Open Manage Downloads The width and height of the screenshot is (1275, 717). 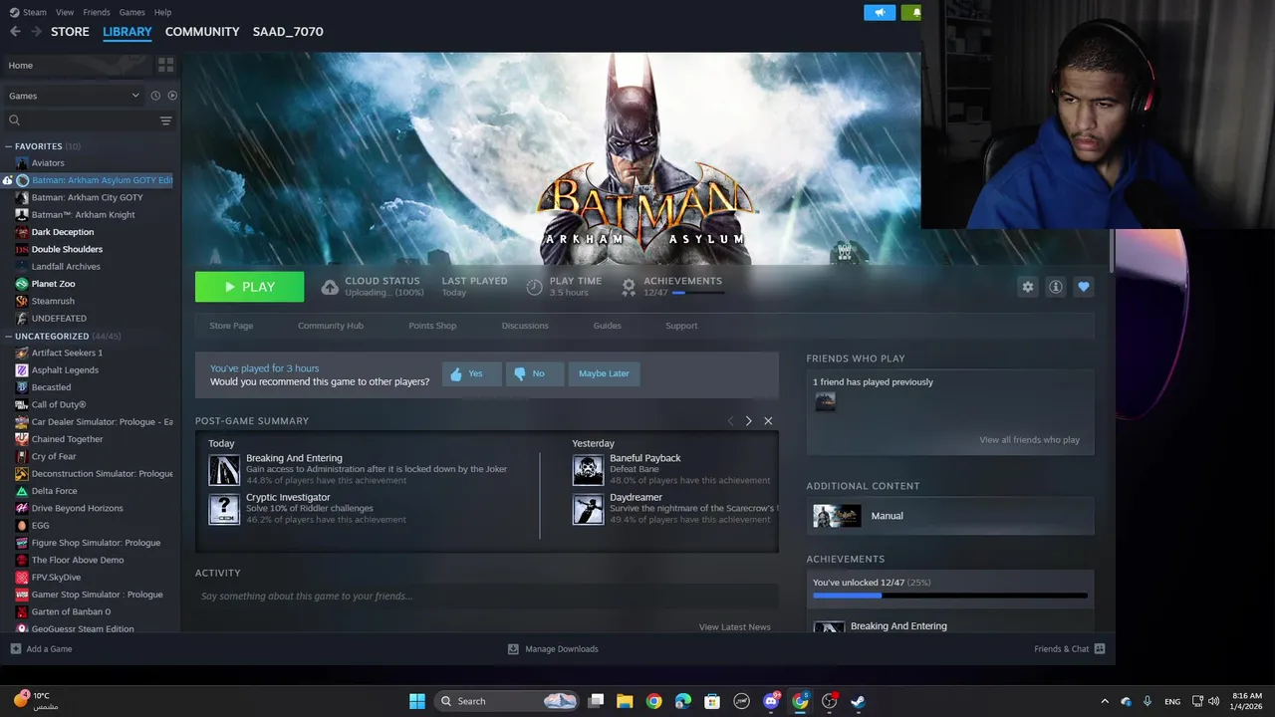pos(553,649)
